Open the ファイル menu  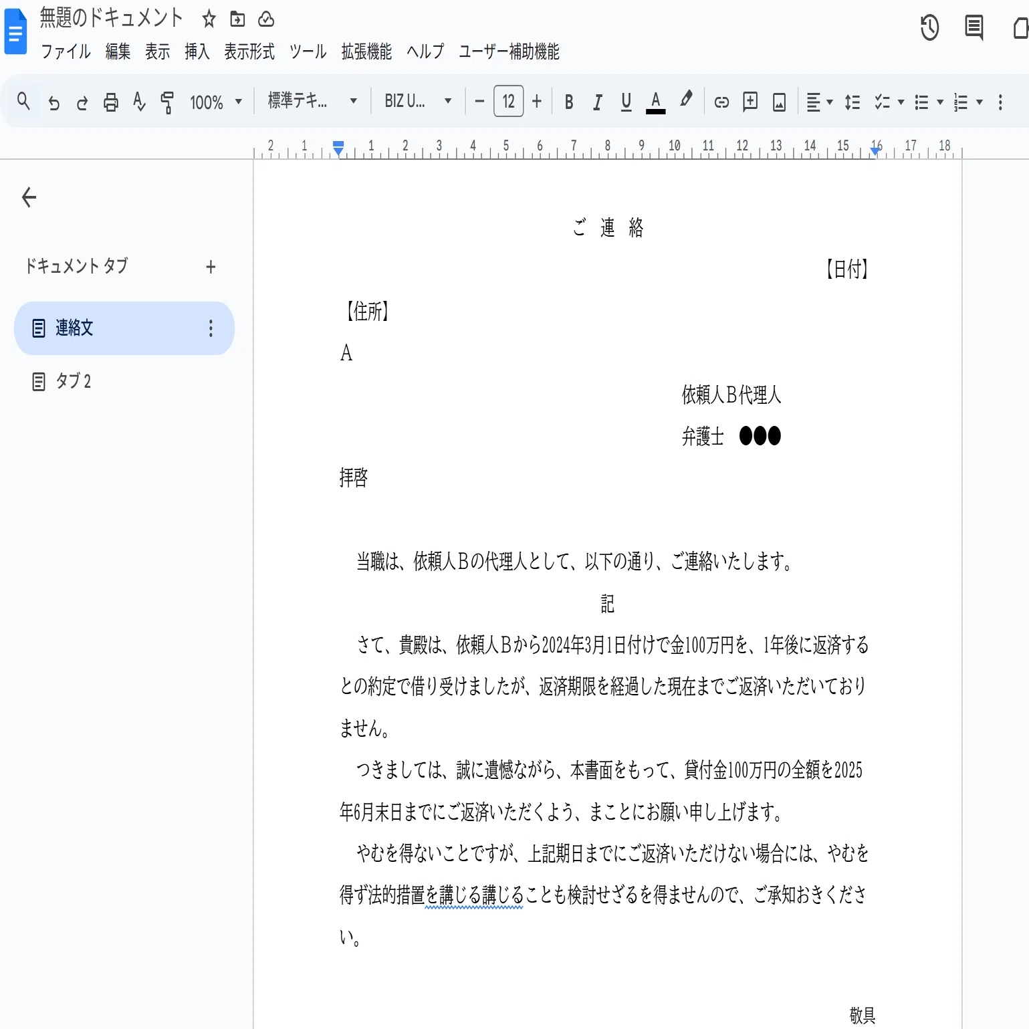click(66, 51)
